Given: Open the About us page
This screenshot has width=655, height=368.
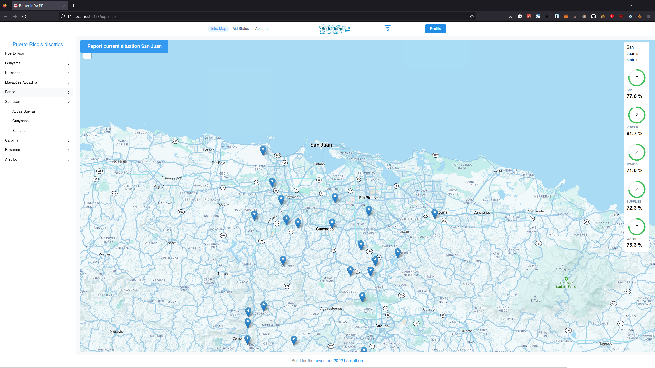Looking at the screenshot, I should pyautogui.click(x=262, y=29).
